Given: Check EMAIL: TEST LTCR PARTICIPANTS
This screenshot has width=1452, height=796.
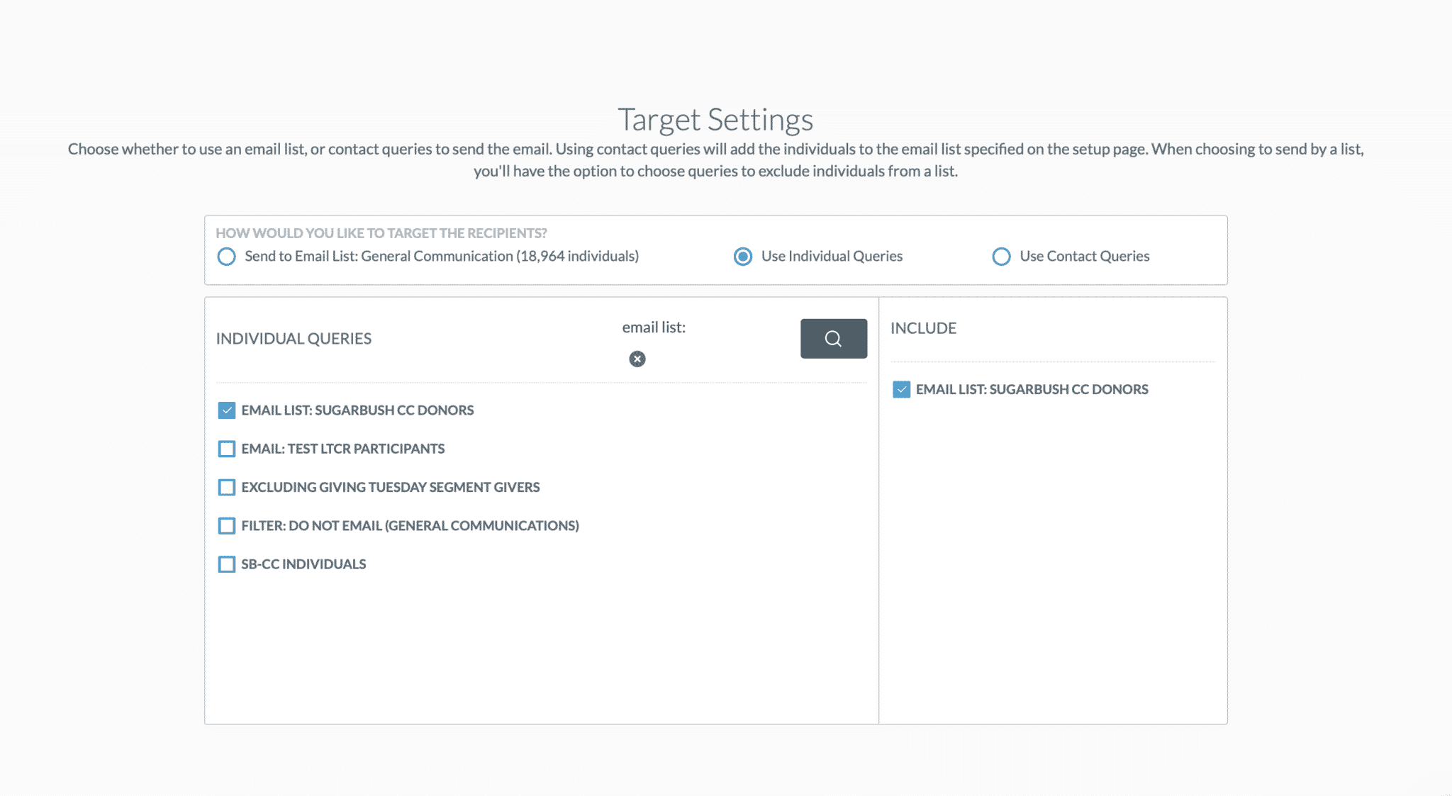Looking at the screenshot, I should tap(226, 449).
